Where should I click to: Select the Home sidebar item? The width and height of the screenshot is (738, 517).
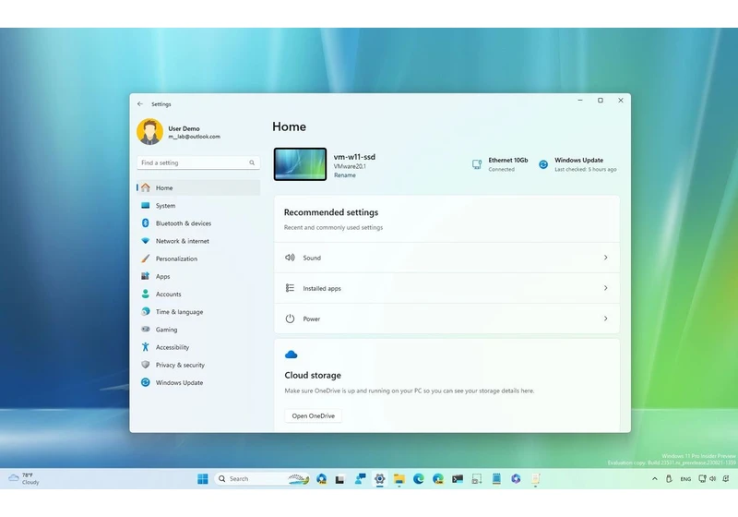(x=197, y=187)
